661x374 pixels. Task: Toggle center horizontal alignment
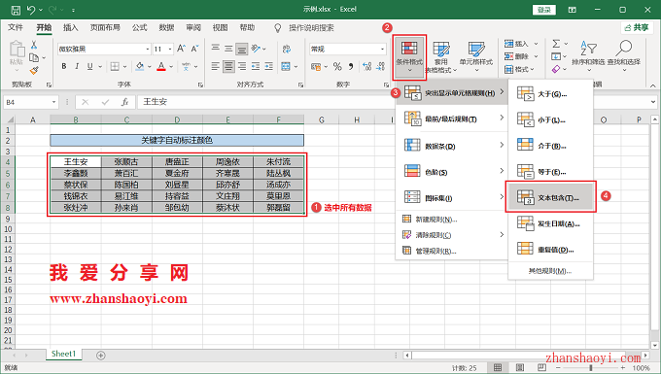point(228,67)
